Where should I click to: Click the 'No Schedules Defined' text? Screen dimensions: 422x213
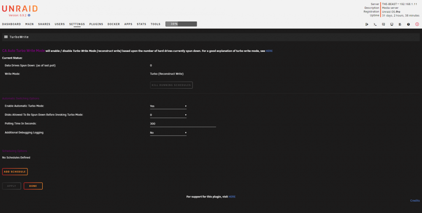pos(16,158)
